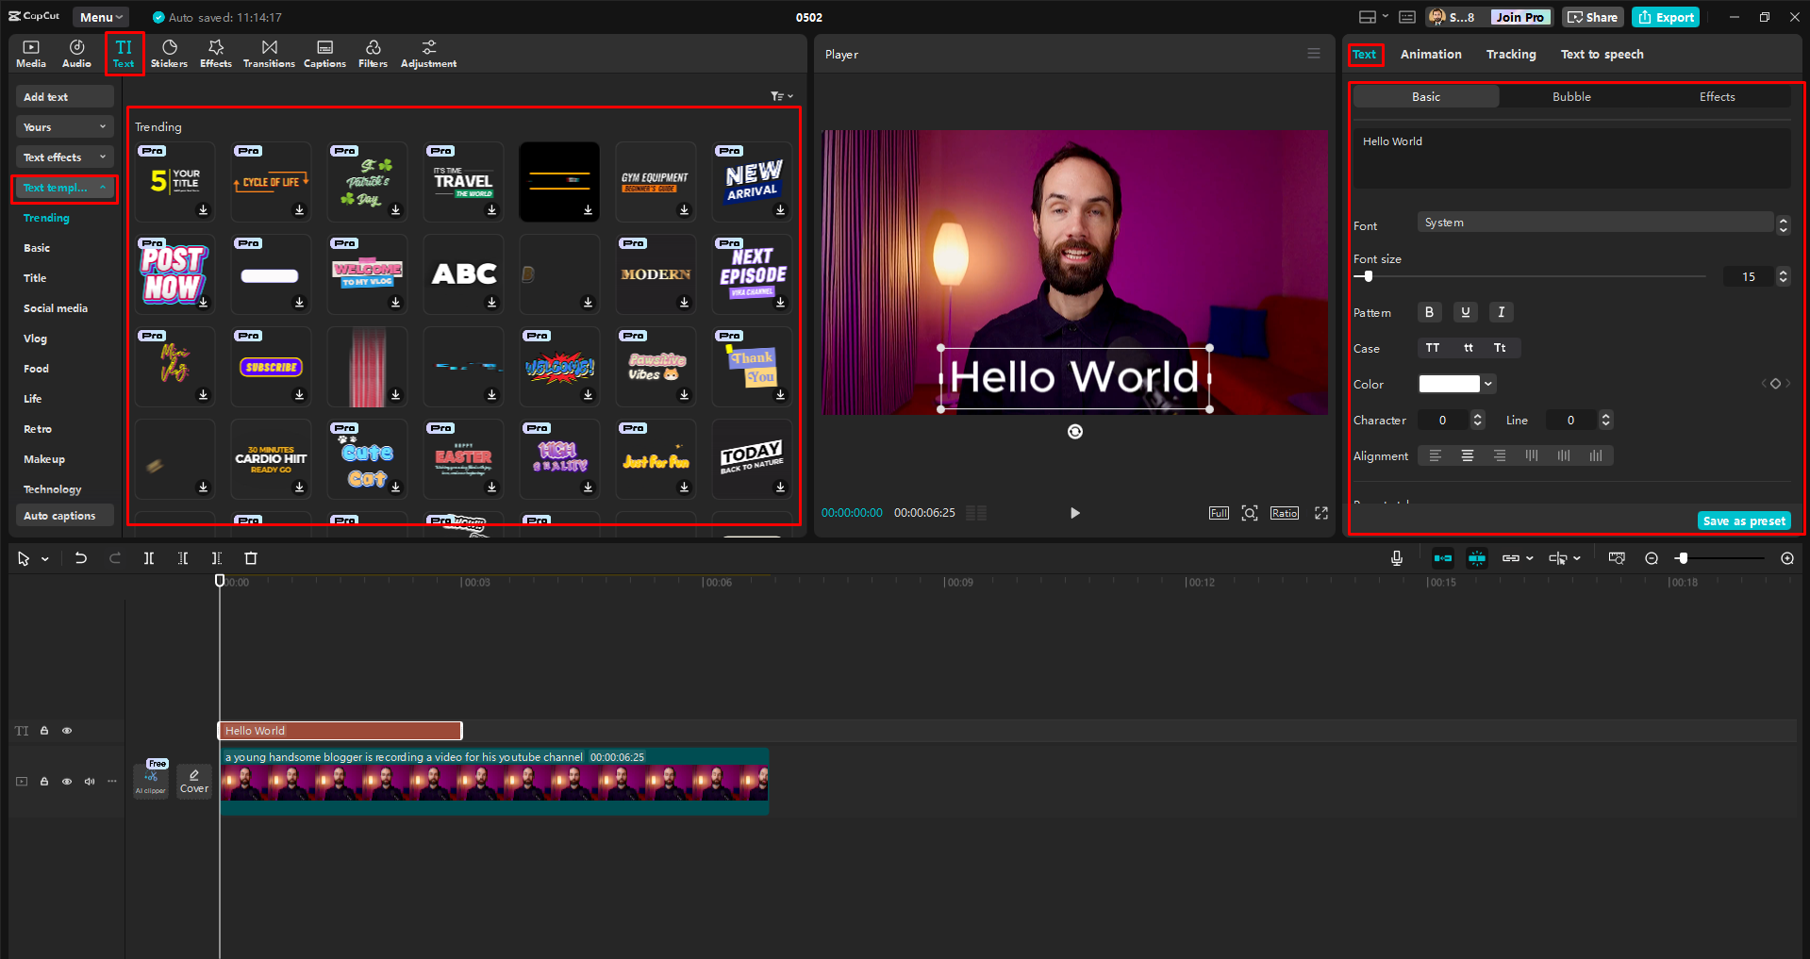The height and width of the screenshot is (959, 1810).
Task: Select the Adjustment panel icon
Action: pos(428,53)
